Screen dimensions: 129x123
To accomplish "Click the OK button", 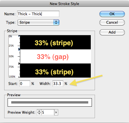I will (112, 14).
